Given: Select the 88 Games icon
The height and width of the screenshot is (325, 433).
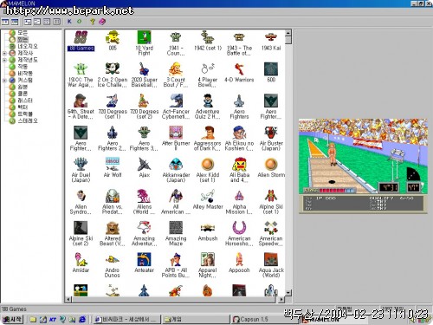Looking at the screenshot, I should [x=81, y=37].
